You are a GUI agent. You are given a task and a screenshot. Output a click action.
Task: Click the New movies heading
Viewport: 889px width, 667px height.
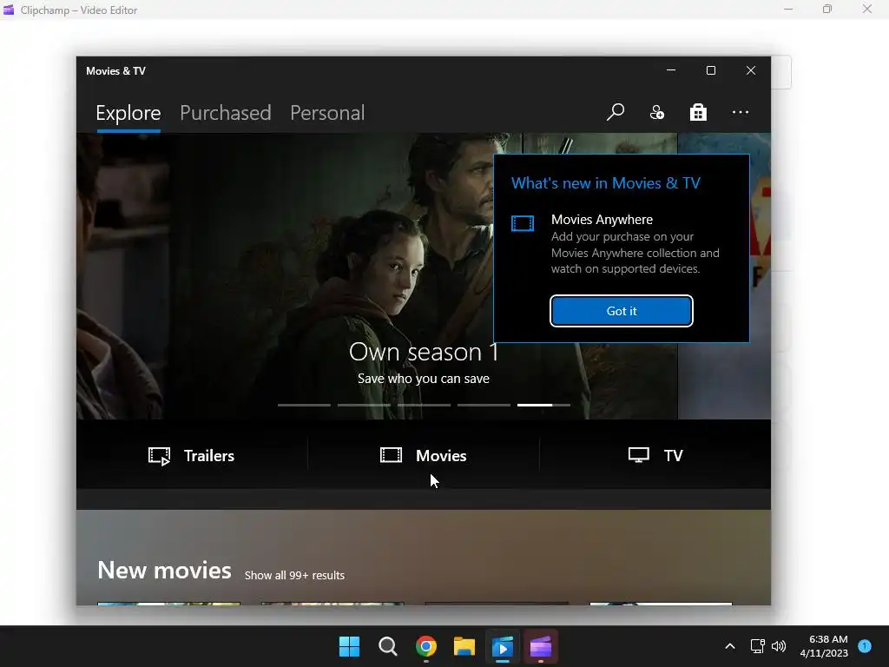tap(164, 570)
